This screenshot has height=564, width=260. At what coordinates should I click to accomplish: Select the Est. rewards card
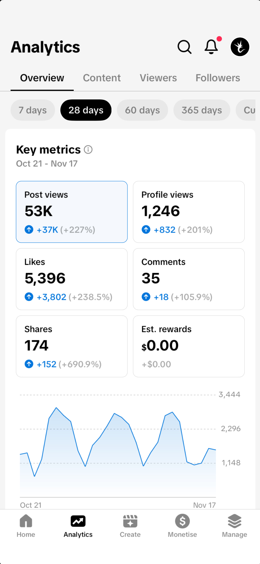pyautogui.click(x=189, y=346)
